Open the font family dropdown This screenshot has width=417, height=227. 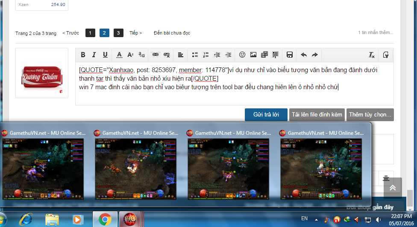tap(142, 55)
